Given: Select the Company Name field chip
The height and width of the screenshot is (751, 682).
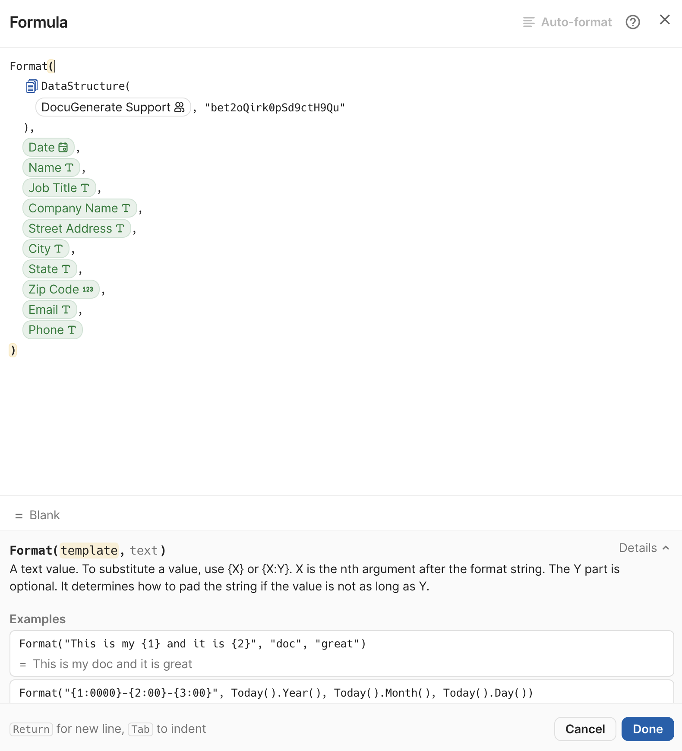Looking at the screenshot, I should click(80, 208).
